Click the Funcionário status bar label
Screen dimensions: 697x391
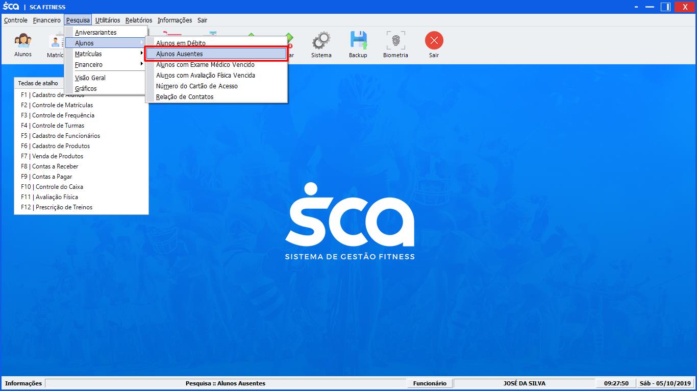[x=430, y=383]
